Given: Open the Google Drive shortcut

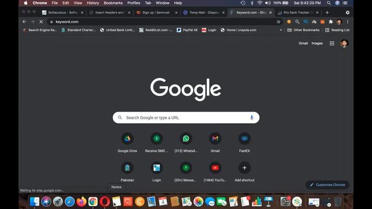Looking at the screenshot, I should [127, 142].
